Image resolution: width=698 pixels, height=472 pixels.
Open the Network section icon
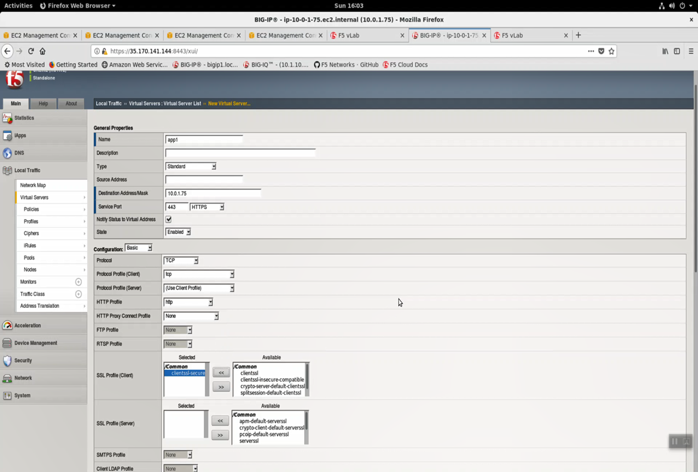[7, 378]
